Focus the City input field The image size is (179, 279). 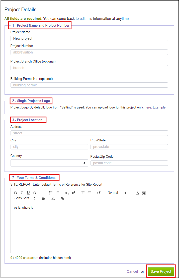pos(49,147)
